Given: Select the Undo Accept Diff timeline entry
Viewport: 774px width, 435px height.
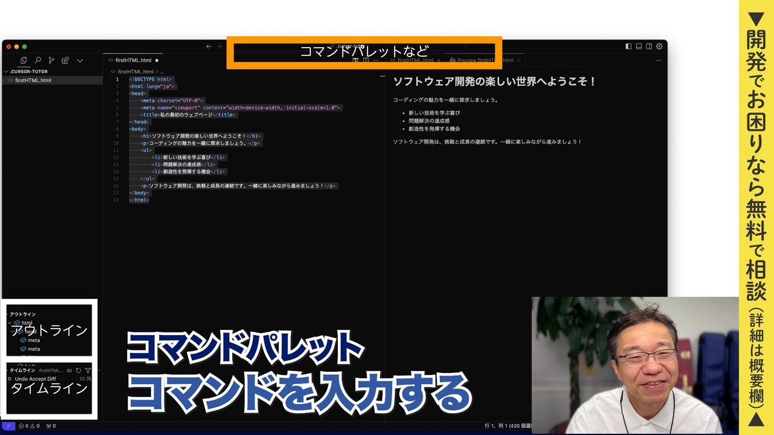Looking at the screenshot, I should click(48, 379).
